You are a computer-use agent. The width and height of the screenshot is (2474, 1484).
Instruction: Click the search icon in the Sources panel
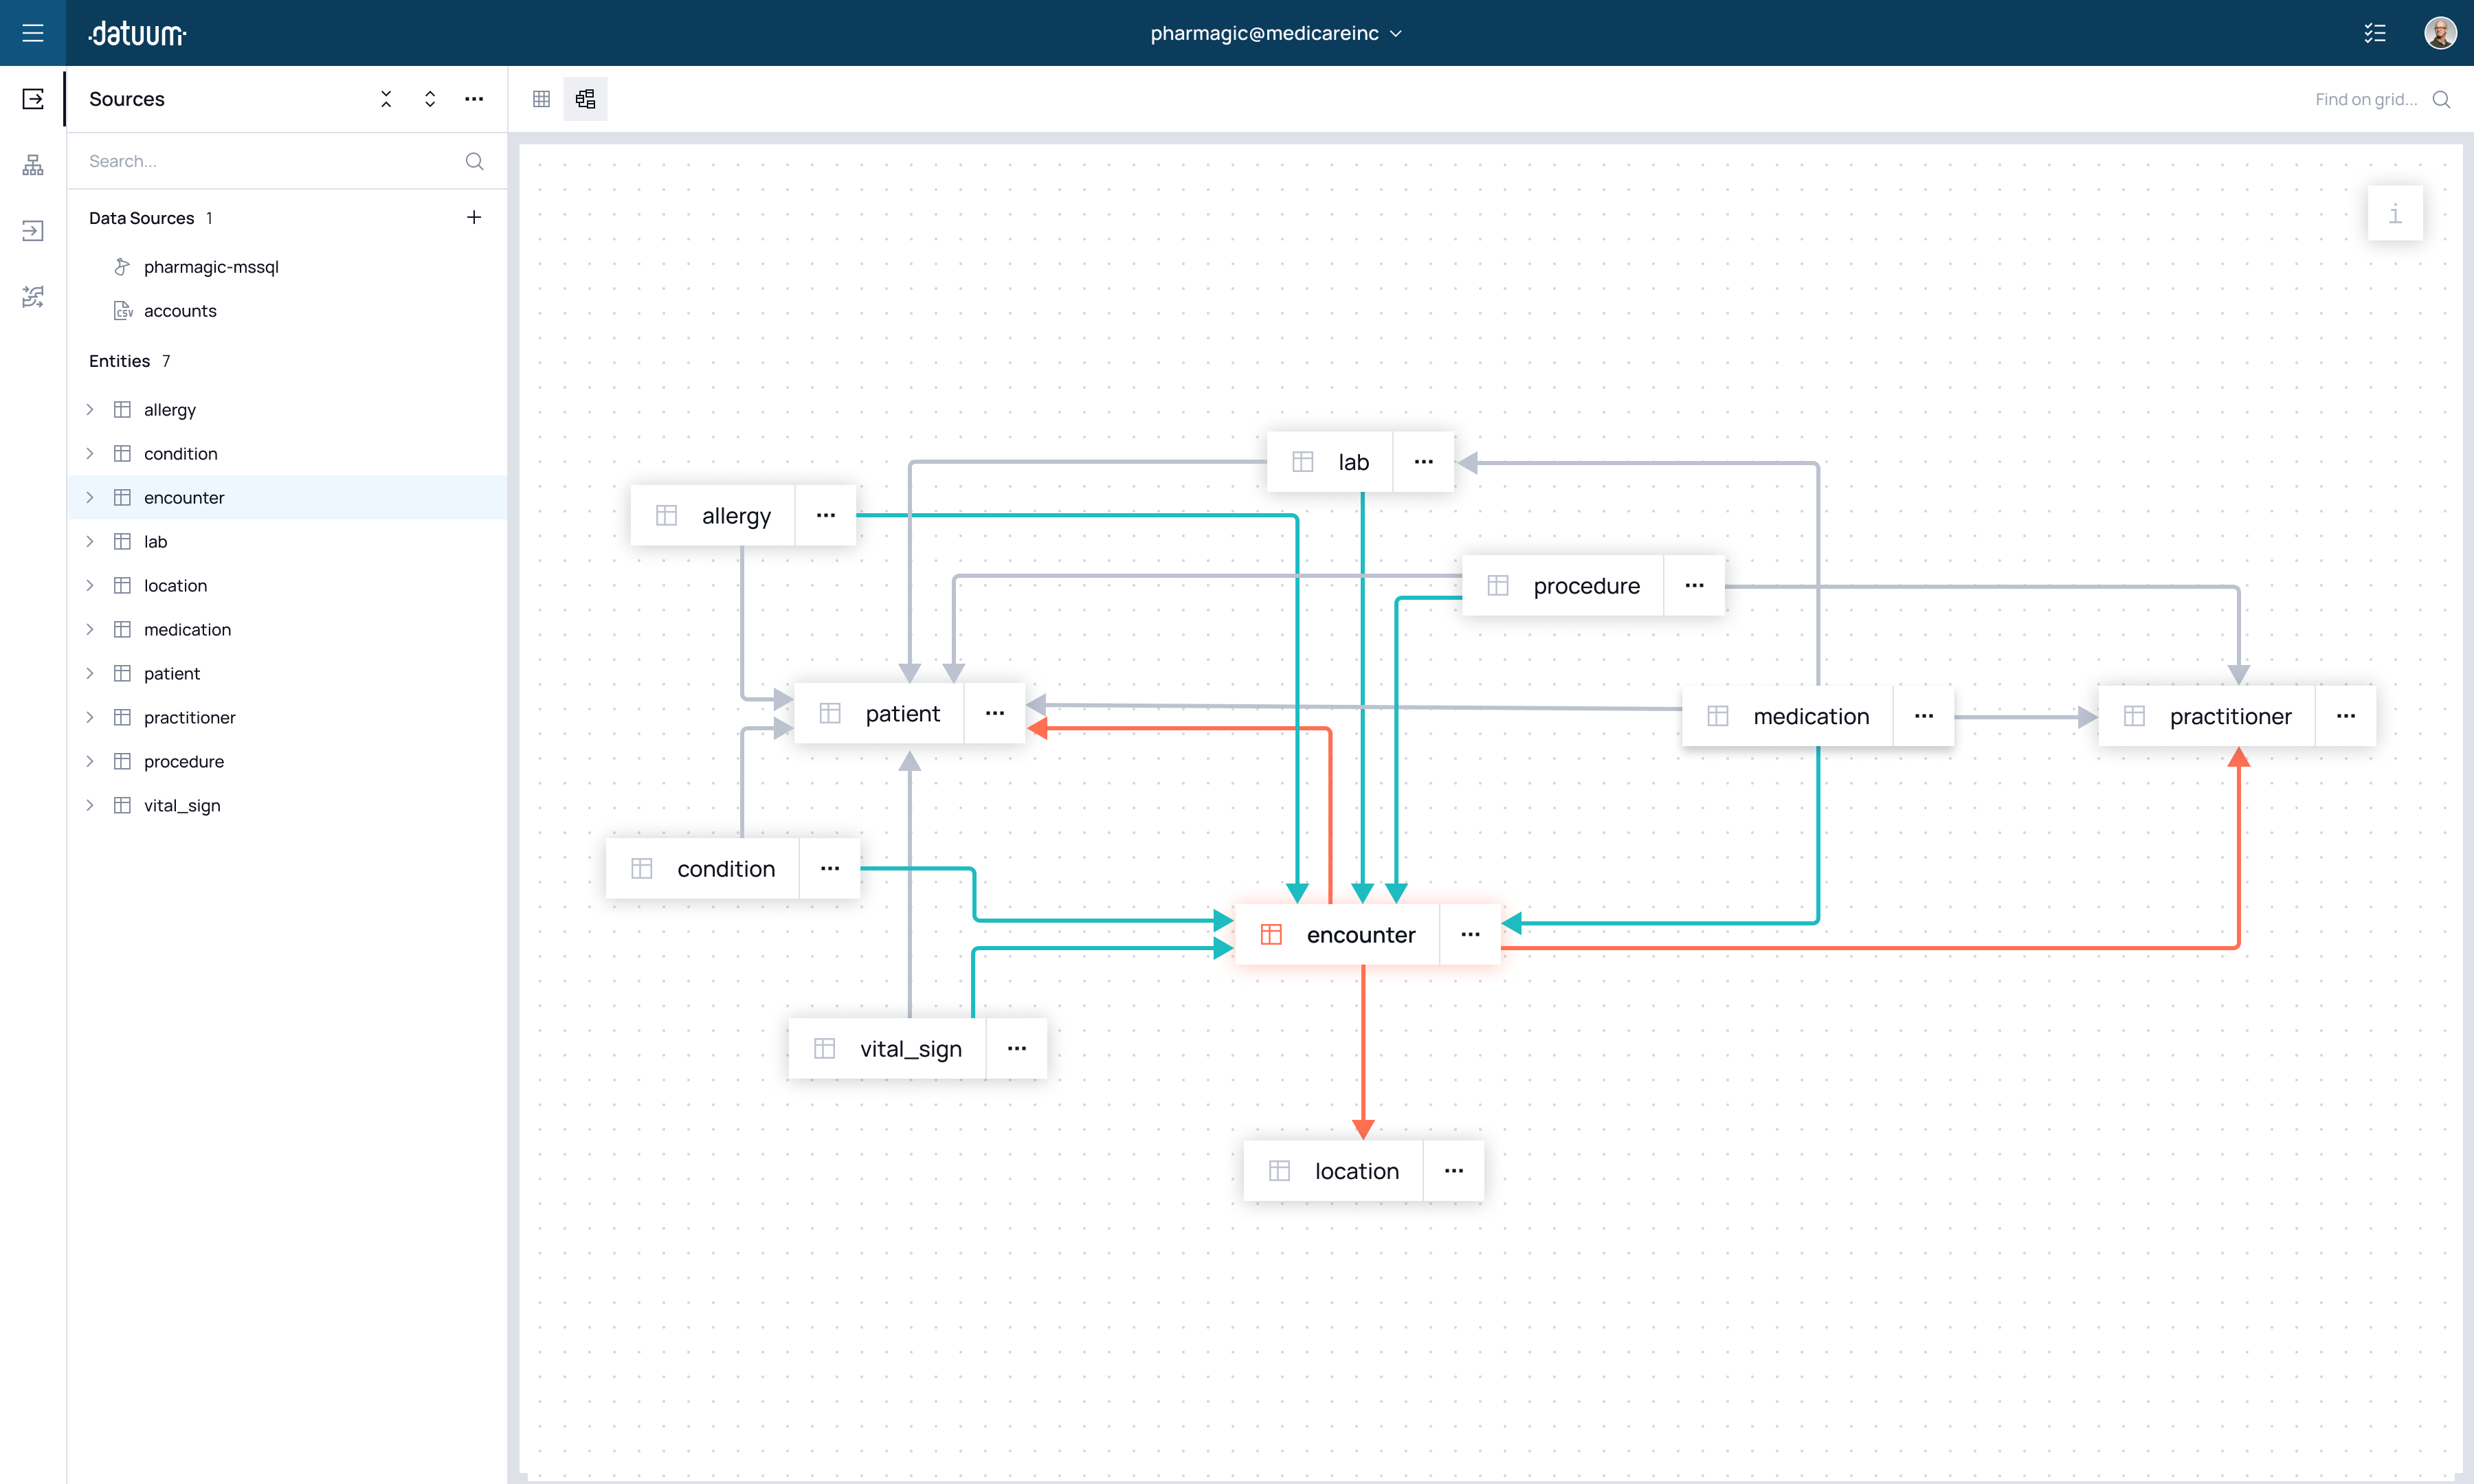[x=474, y=161]
